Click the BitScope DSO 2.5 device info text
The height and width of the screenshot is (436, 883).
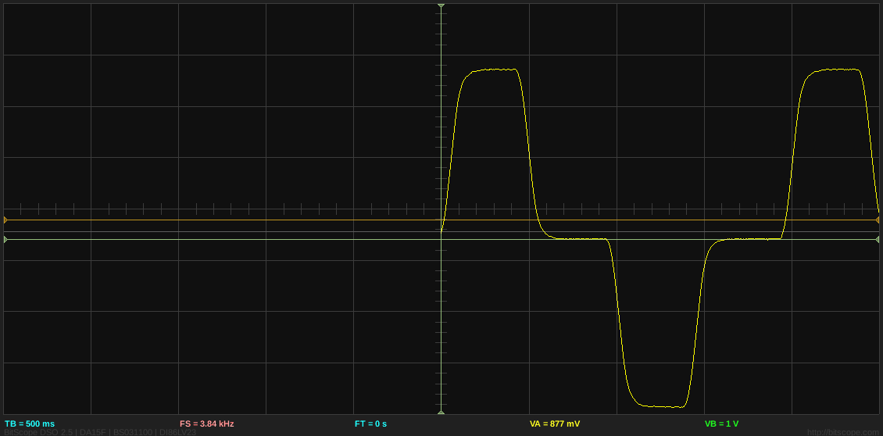coord(100,432)
